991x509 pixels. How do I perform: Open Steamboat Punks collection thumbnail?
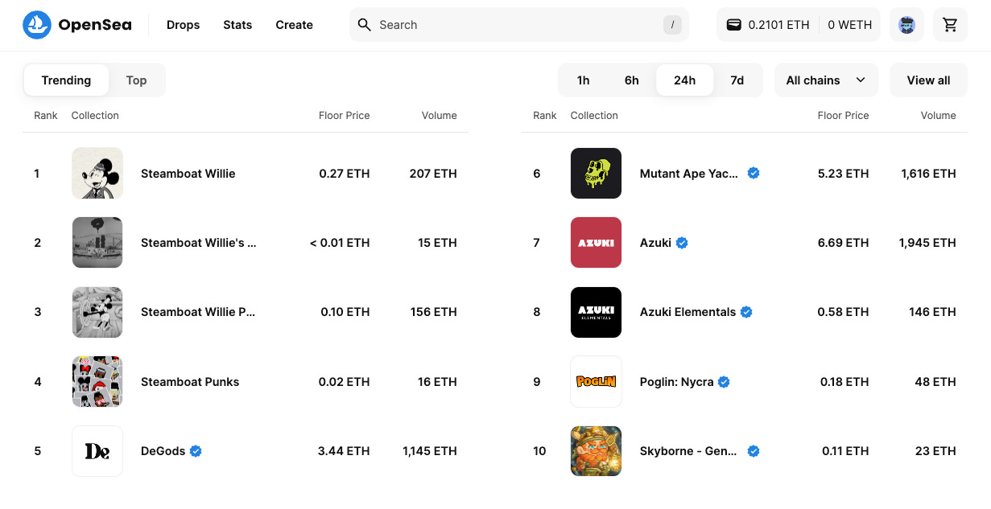tap(97, 382)
